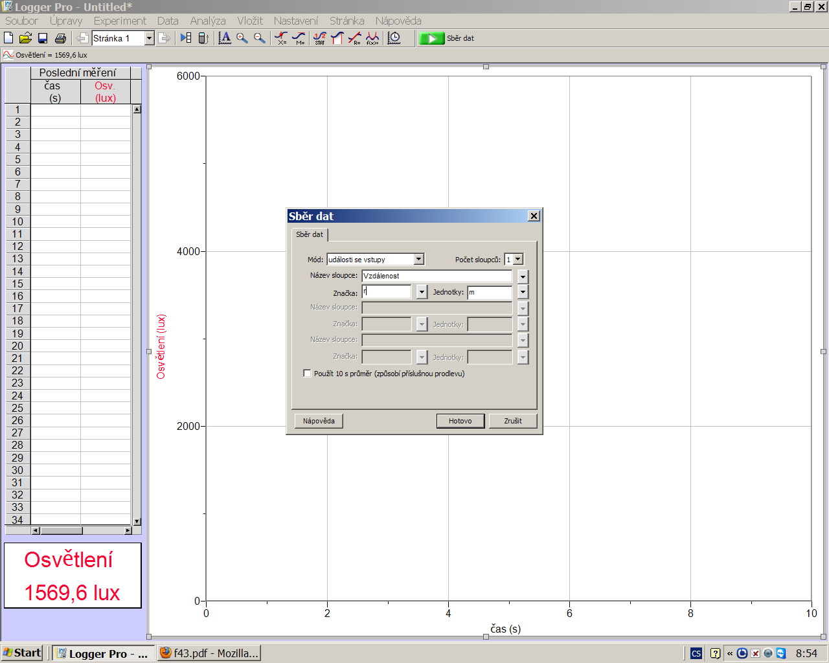Open the Mód dropdown list

(x=418, y=260)
